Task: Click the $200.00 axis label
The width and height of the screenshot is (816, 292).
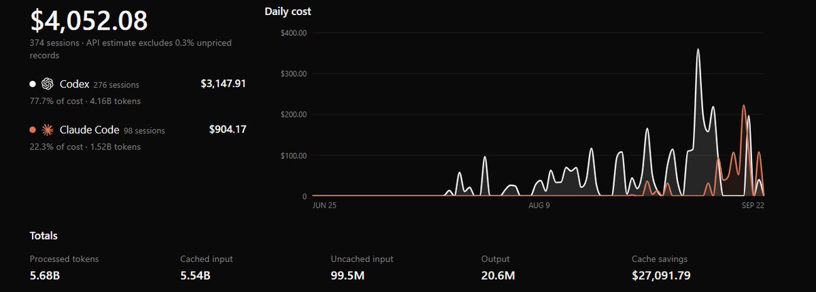Action: point(293,114)
